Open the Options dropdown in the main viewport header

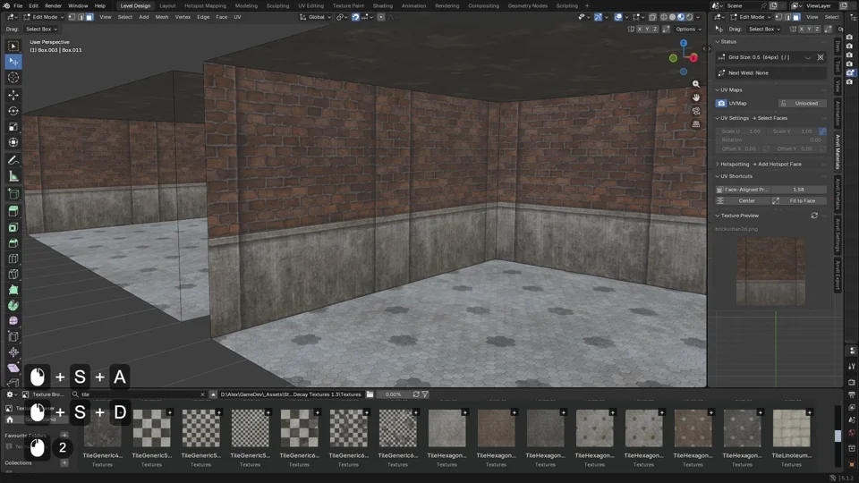[x=688, y=29]
